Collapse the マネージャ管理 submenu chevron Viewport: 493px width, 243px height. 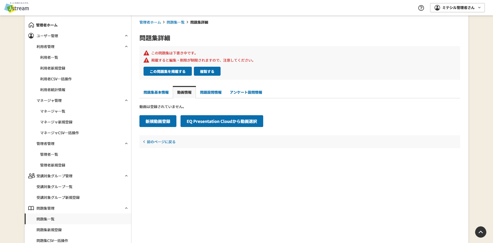click(126, 100)
